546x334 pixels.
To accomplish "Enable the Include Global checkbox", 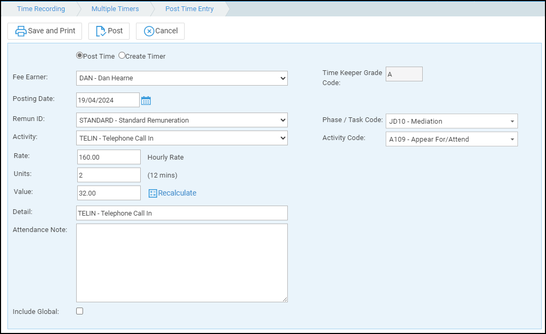I will [79, 311].
